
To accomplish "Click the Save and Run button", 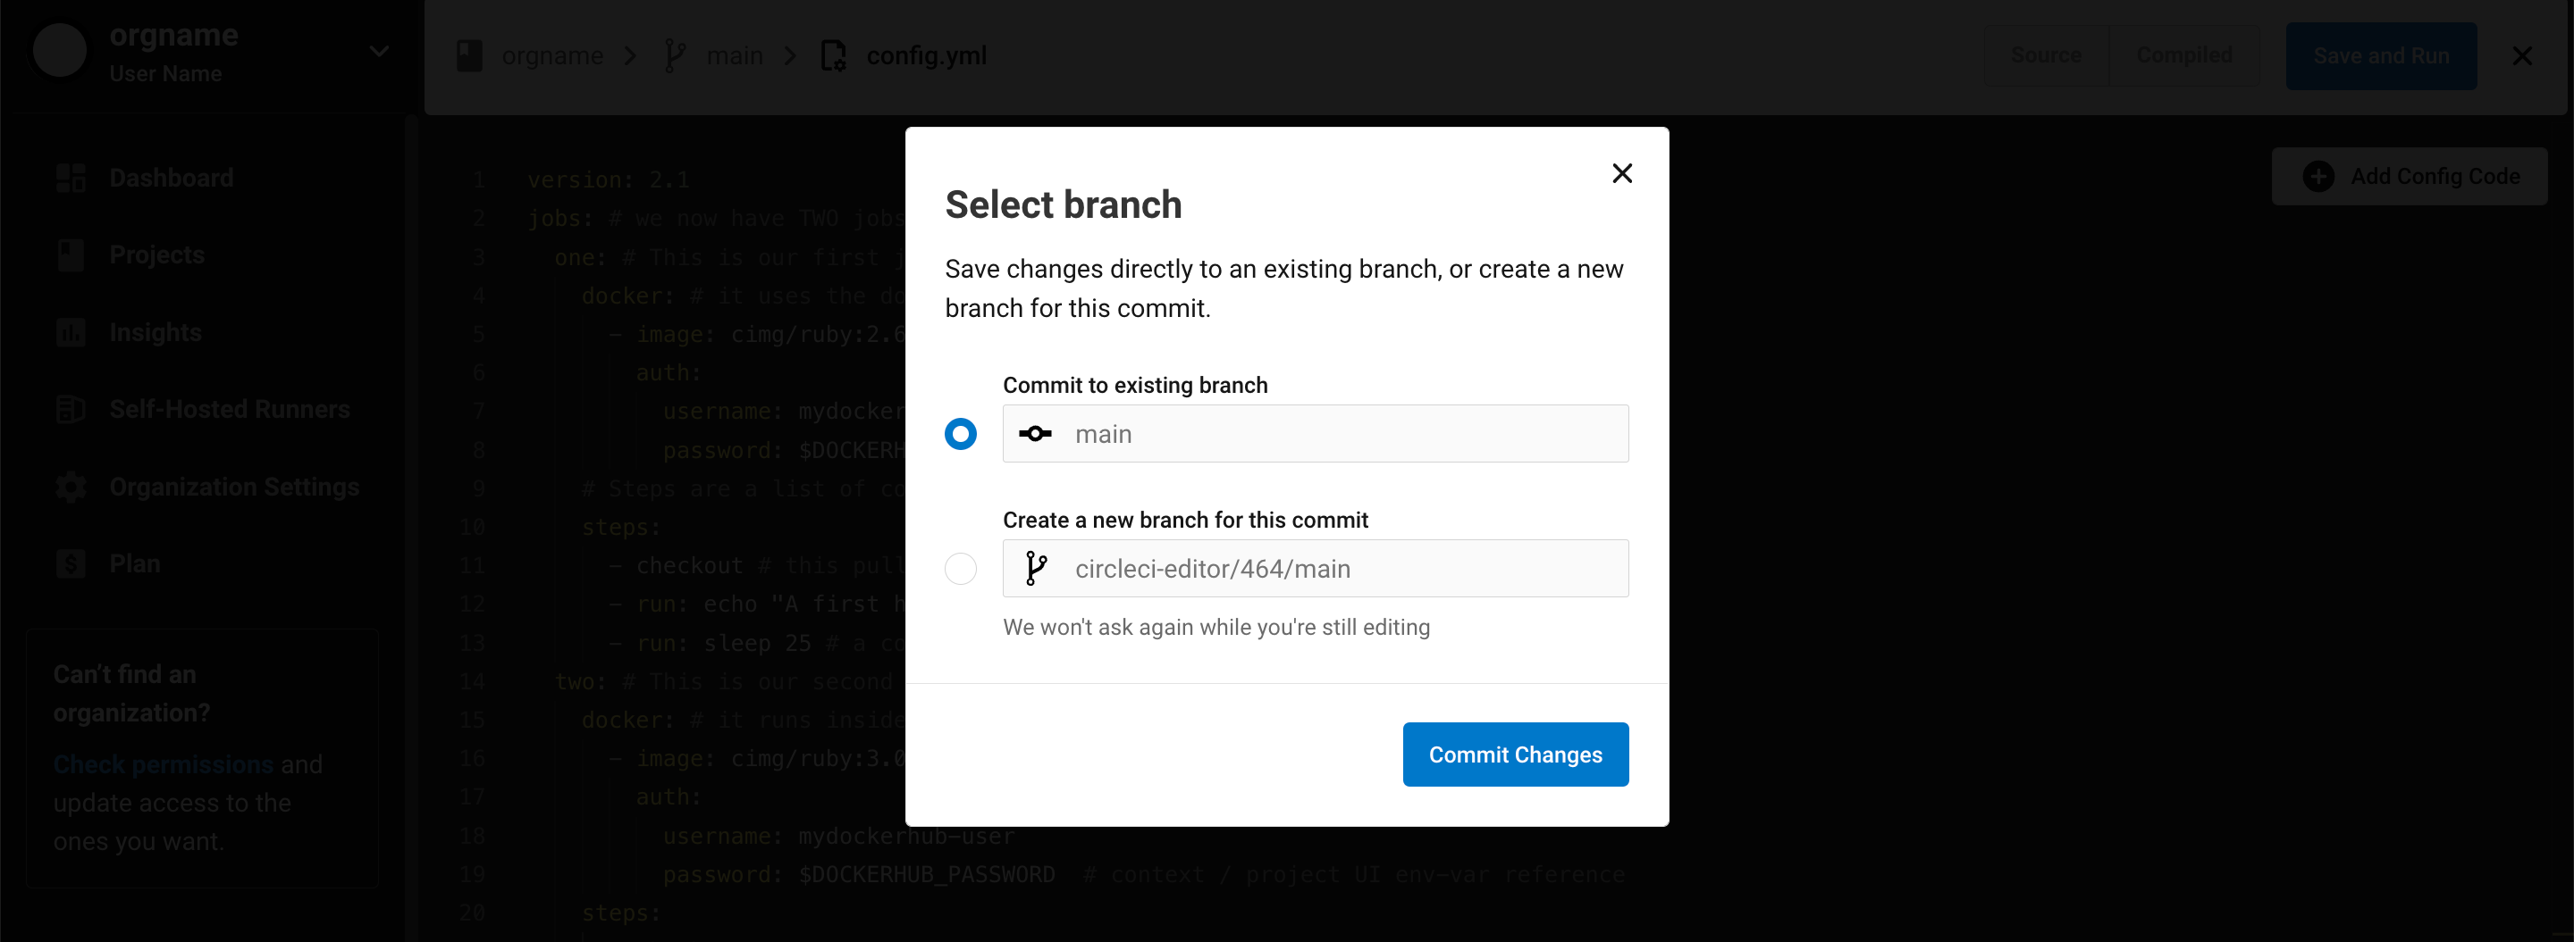I will [x=2380, y=56].
